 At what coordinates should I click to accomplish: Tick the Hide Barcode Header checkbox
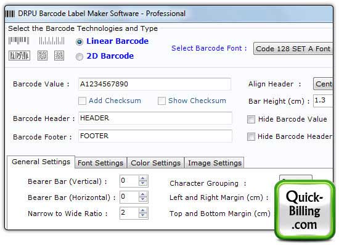[251, 137]
